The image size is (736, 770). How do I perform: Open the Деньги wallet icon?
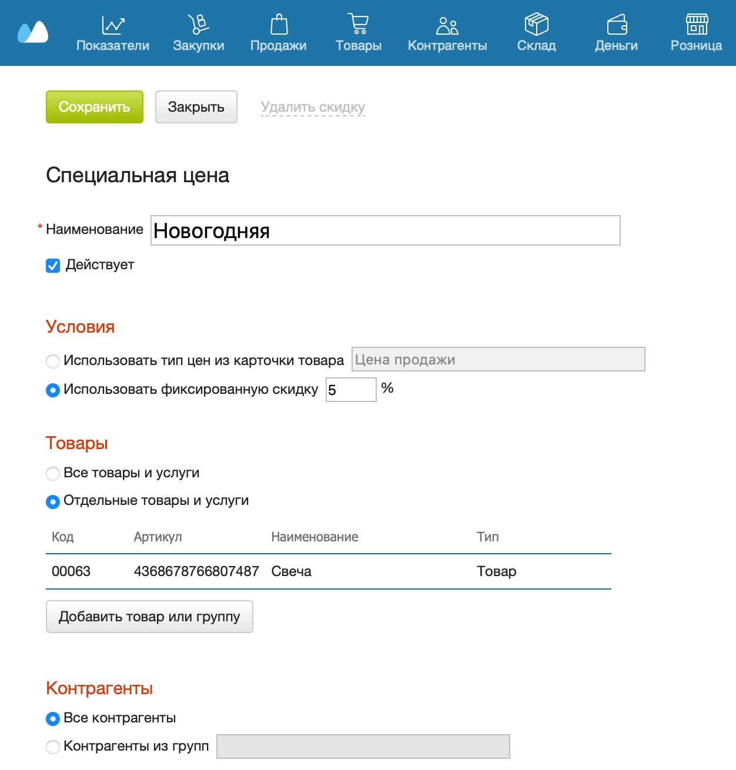point(616,25)
